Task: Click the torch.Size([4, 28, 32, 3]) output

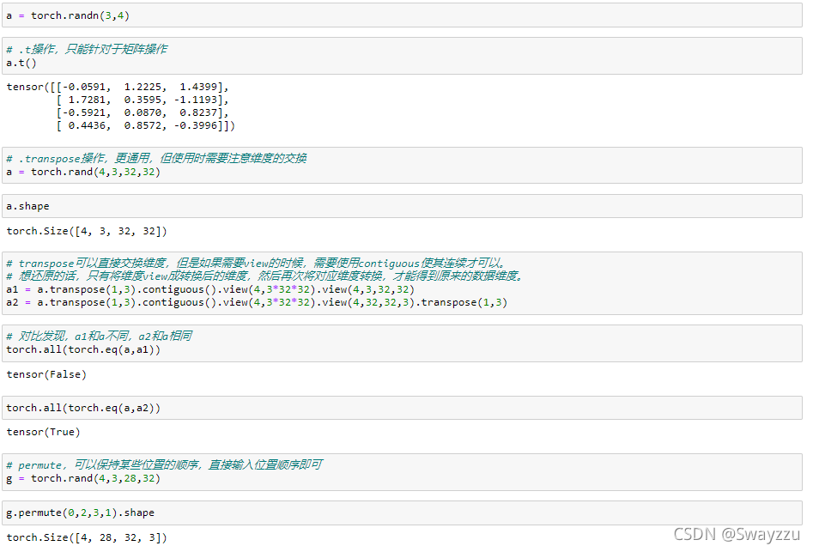Action: tap(87, 537)
